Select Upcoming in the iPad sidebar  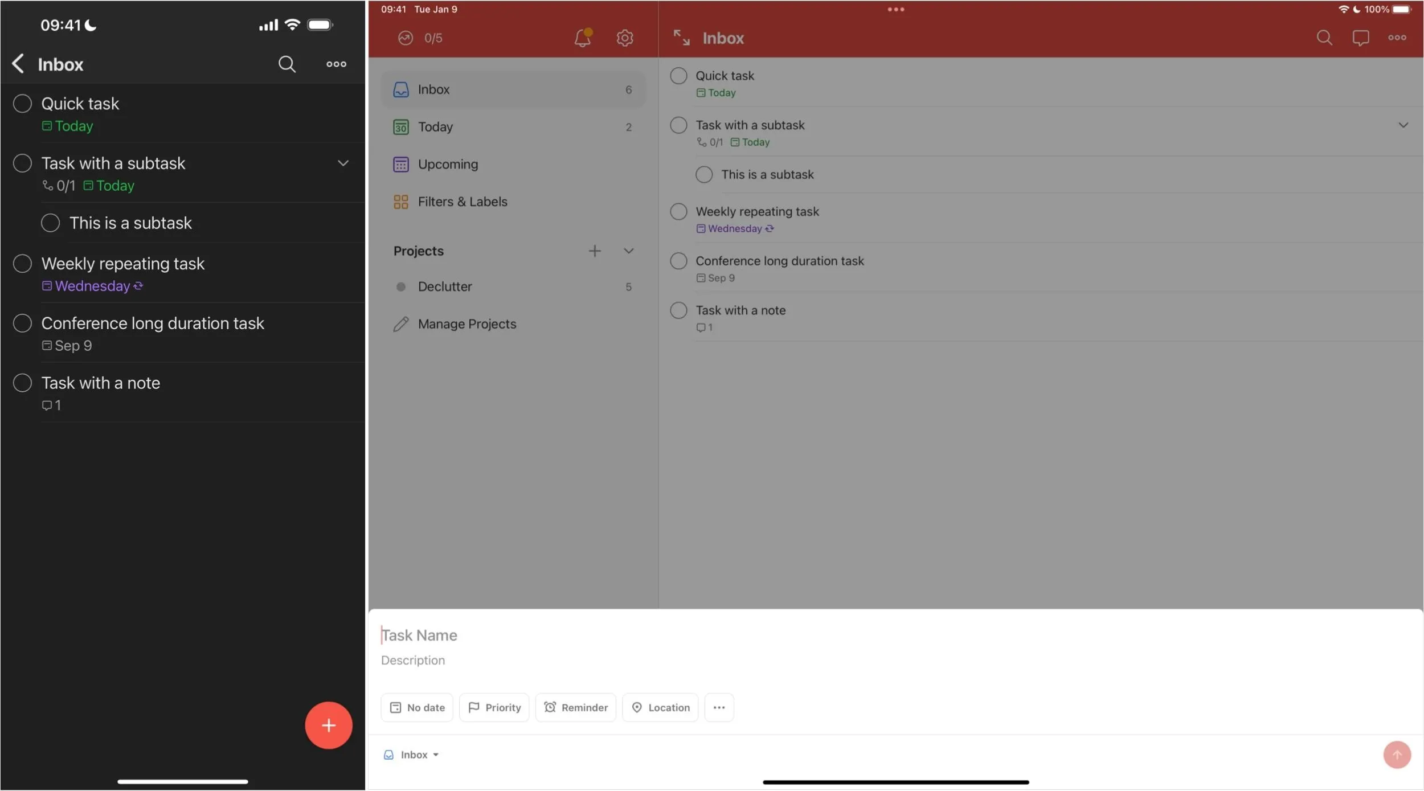[x=513, y=165]
